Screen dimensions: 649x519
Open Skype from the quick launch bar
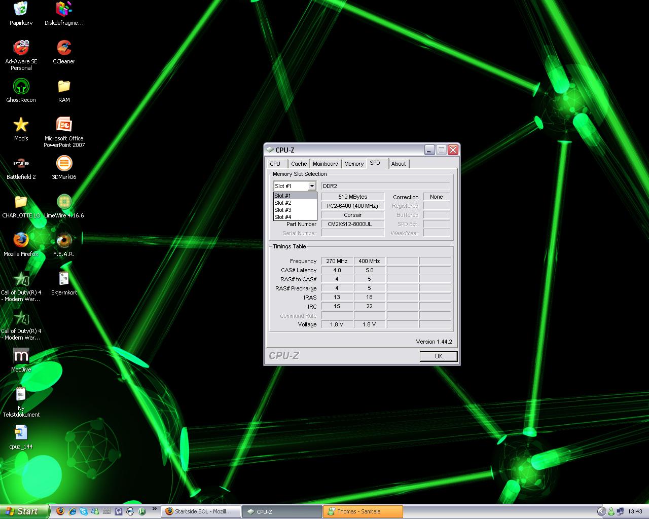(84, 511)
